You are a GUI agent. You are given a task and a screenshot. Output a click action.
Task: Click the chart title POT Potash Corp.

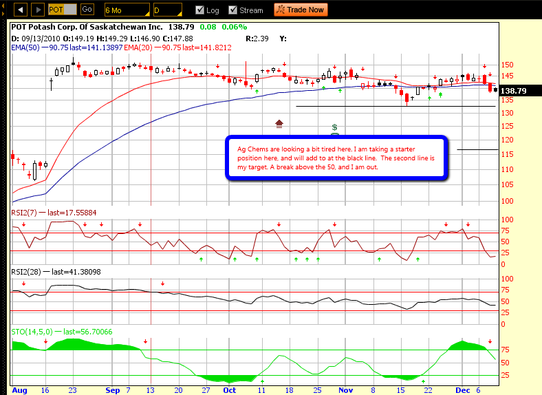click(x=87, y=27)
